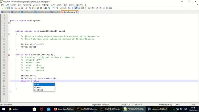Click 'Windows (CR LF)' in status bar

tap(165, 105)
